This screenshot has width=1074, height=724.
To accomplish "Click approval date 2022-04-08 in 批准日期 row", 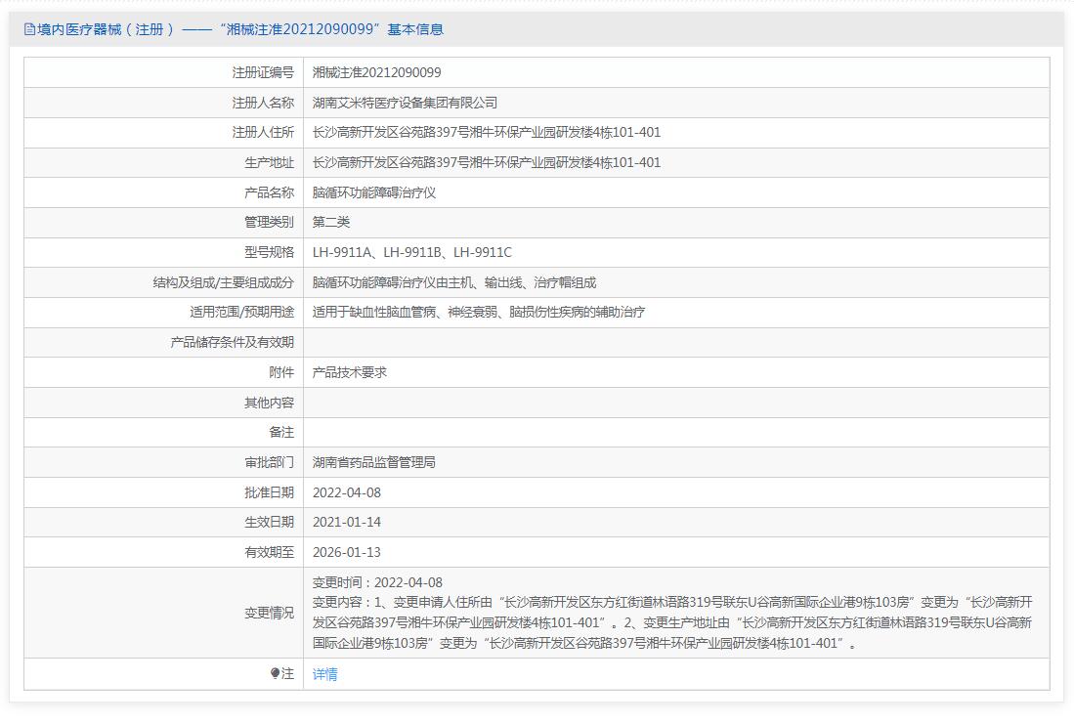I will 346,492.
